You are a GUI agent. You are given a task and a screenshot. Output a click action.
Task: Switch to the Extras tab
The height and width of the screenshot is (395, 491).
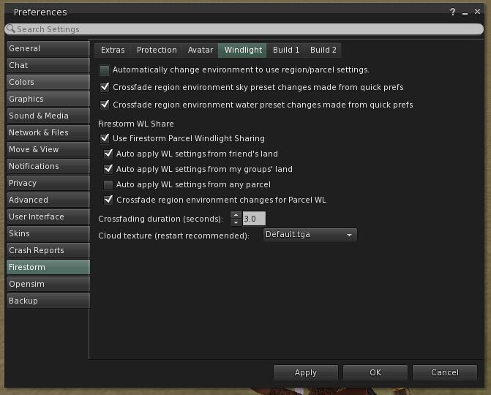pyautogui.click(x=113, y=50)
